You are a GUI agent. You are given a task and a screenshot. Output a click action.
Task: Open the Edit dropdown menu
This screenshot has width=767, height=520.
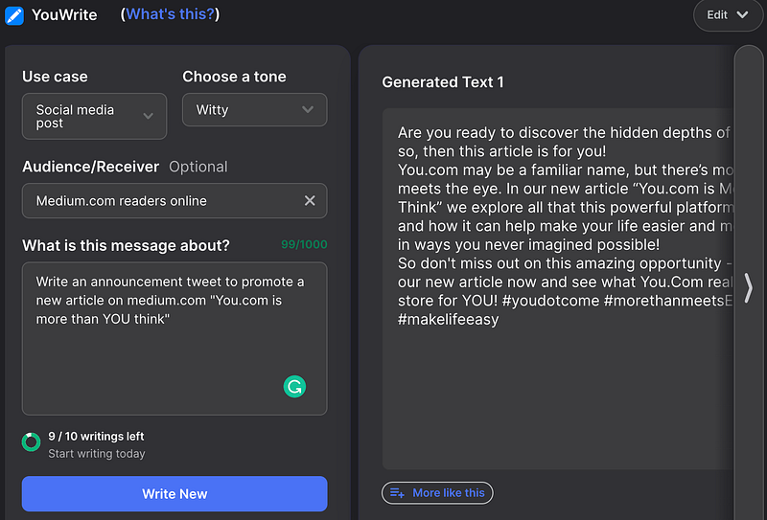(728, 15)
